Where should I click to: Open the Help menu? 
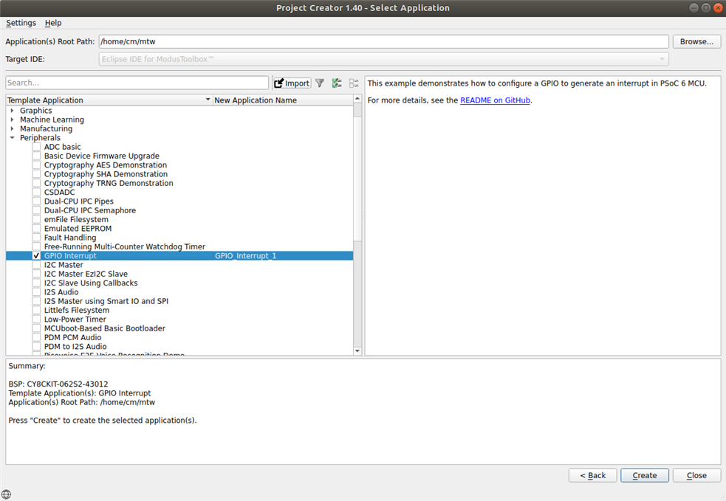tap(53, 23)
